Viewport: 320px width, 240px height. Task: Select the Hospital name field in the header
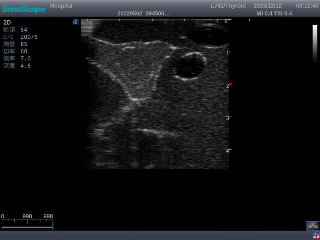61,5
